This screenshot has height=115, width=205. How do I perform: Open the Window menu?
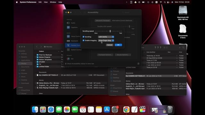pyautogui.click(x=53, y=2)
